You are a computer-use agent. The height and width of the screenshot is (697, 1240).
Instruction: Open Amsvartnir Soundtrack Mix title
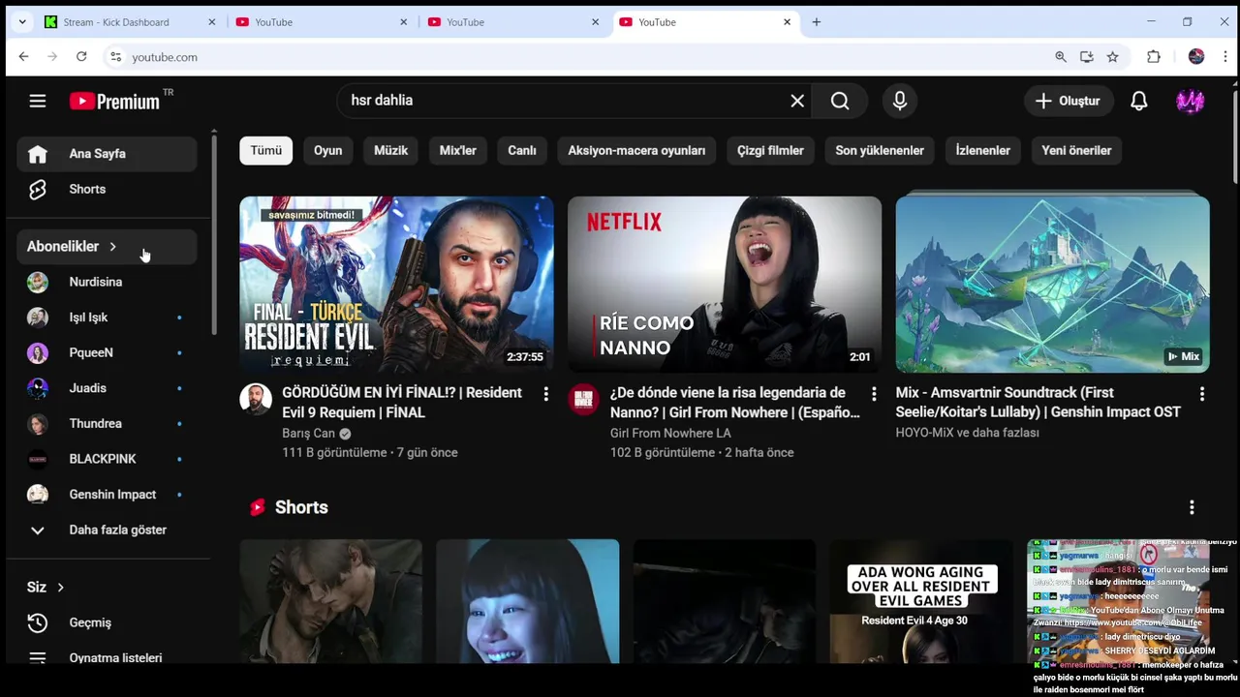tap(1038, 403)
